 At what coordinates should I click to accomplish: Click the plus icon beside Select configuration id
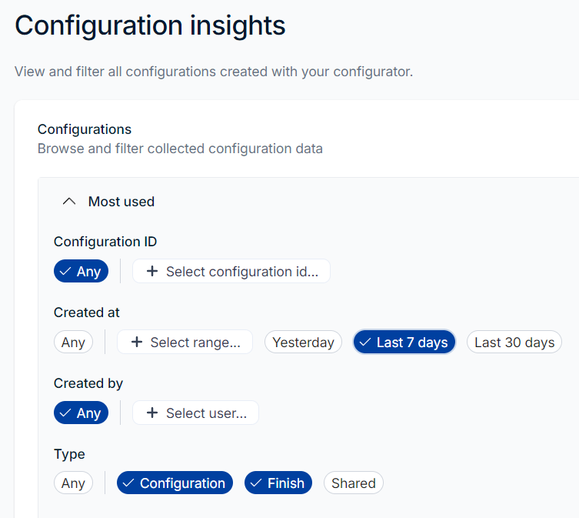coord(152,272)
